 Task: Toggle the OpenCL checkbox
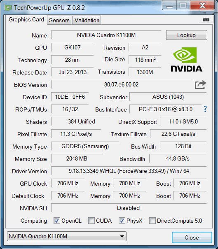tap(57, 221)
